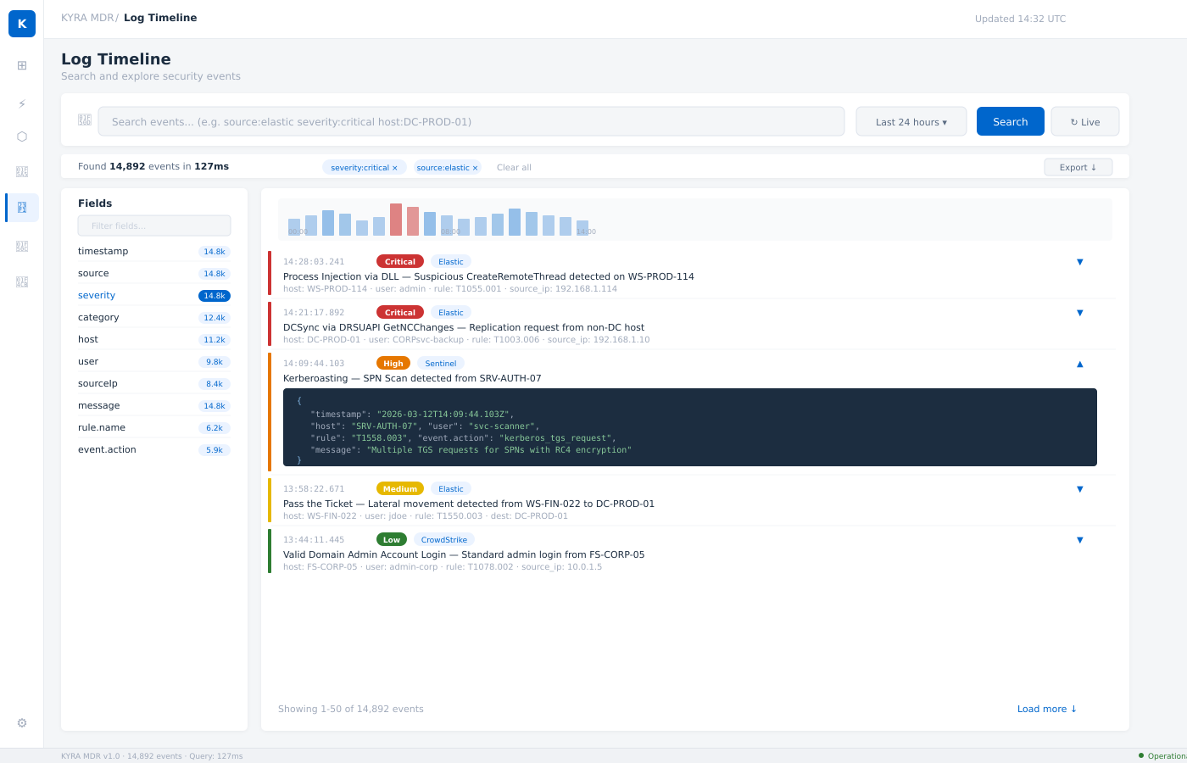1187x763 pixels.
Task: Remove the source:elastic filter chip
Action: (475, 167)
